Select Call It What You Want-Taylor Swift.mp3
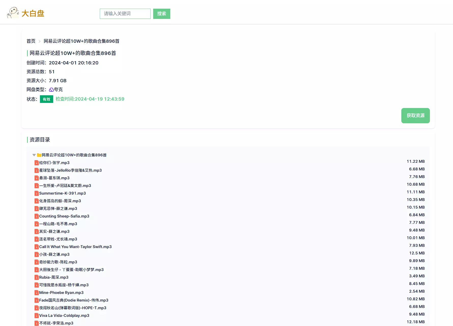Viewport: 453px width, 326px height. click(x=75, y=247)
